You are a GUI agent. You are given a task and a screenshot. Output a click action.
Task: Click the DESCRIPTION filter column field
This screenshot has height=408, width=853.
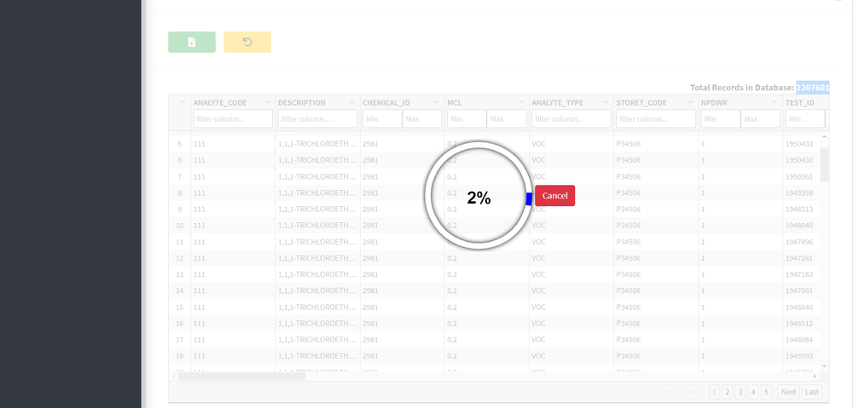click(x=317, y=119)
